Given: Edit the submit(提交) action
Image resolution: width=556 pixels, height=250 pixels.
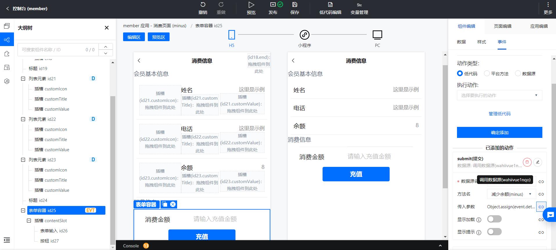Looking at the screenshot, I should point(538,162).
